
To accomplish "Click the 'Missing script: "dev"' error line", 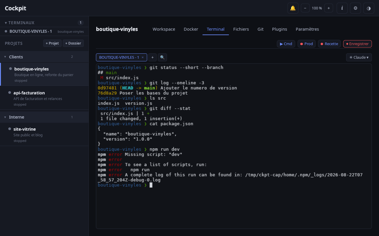I will (x=140, y=154).
